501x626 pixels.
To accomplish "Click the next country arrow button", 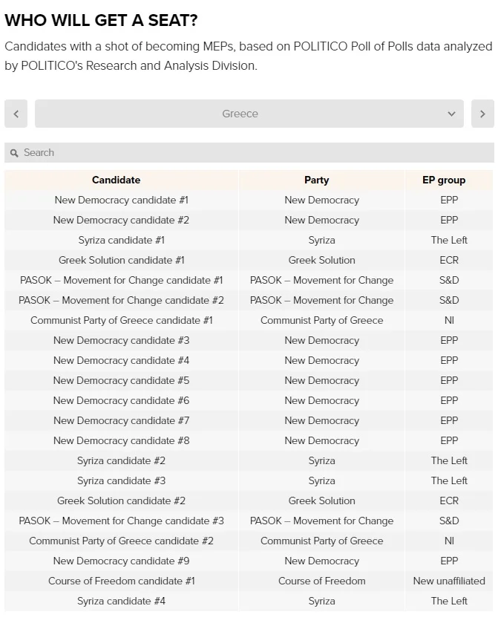I will [482, 114].
